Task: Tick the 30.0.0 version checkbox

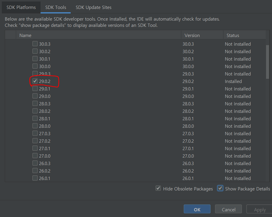Action: click(x=35, y=66)
